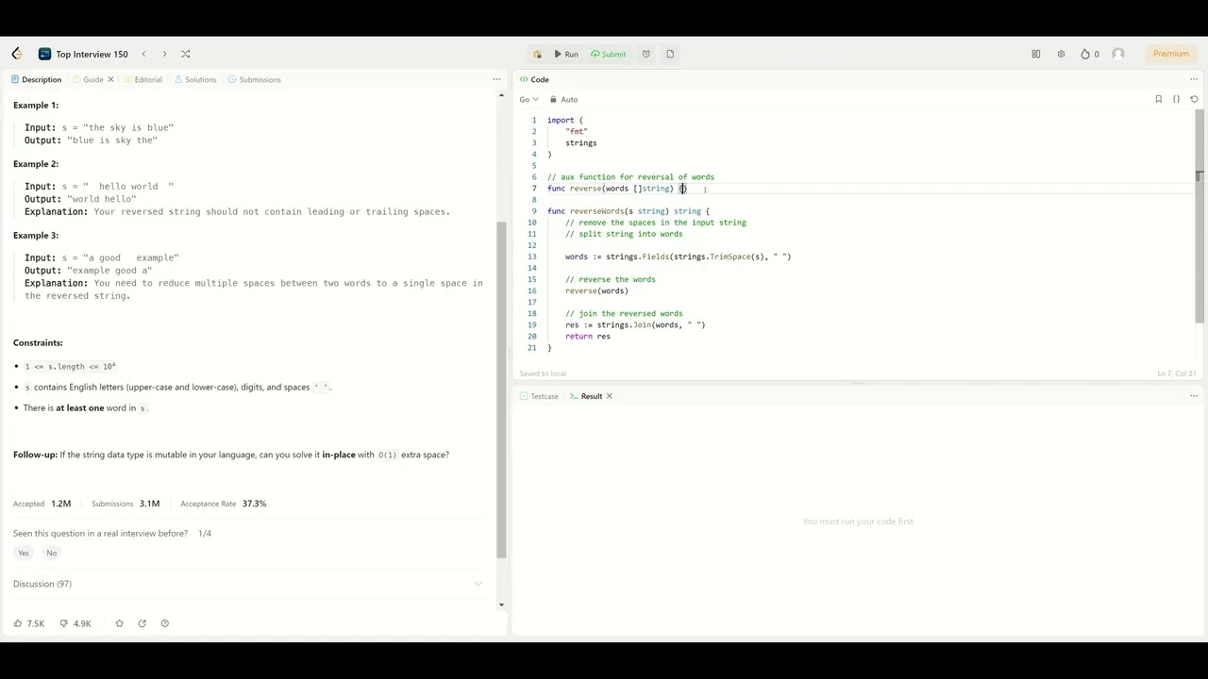Open code panel more options menu
1208x679 pixels.
[x=1194, y=79]
